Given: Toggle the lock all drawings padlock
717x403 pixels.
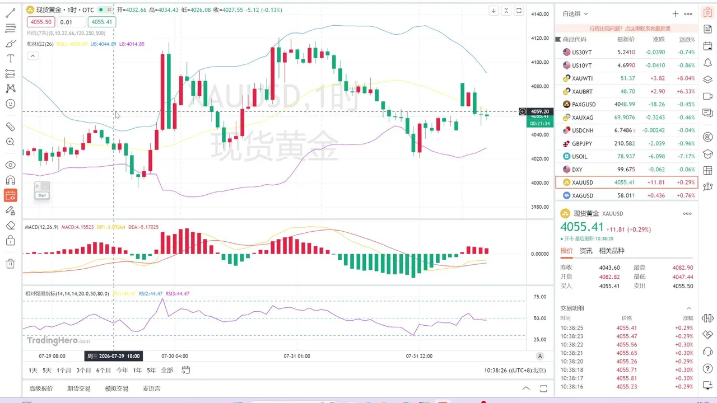Looking at the screenshot, I should point(10,241).
